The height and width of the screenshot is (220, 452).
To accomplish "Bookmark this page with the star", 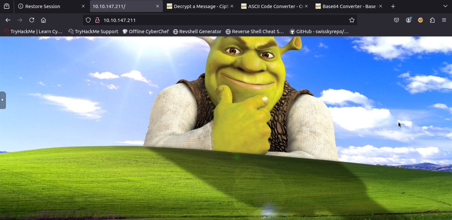I will pyautogui.click(x=352, y=20).
